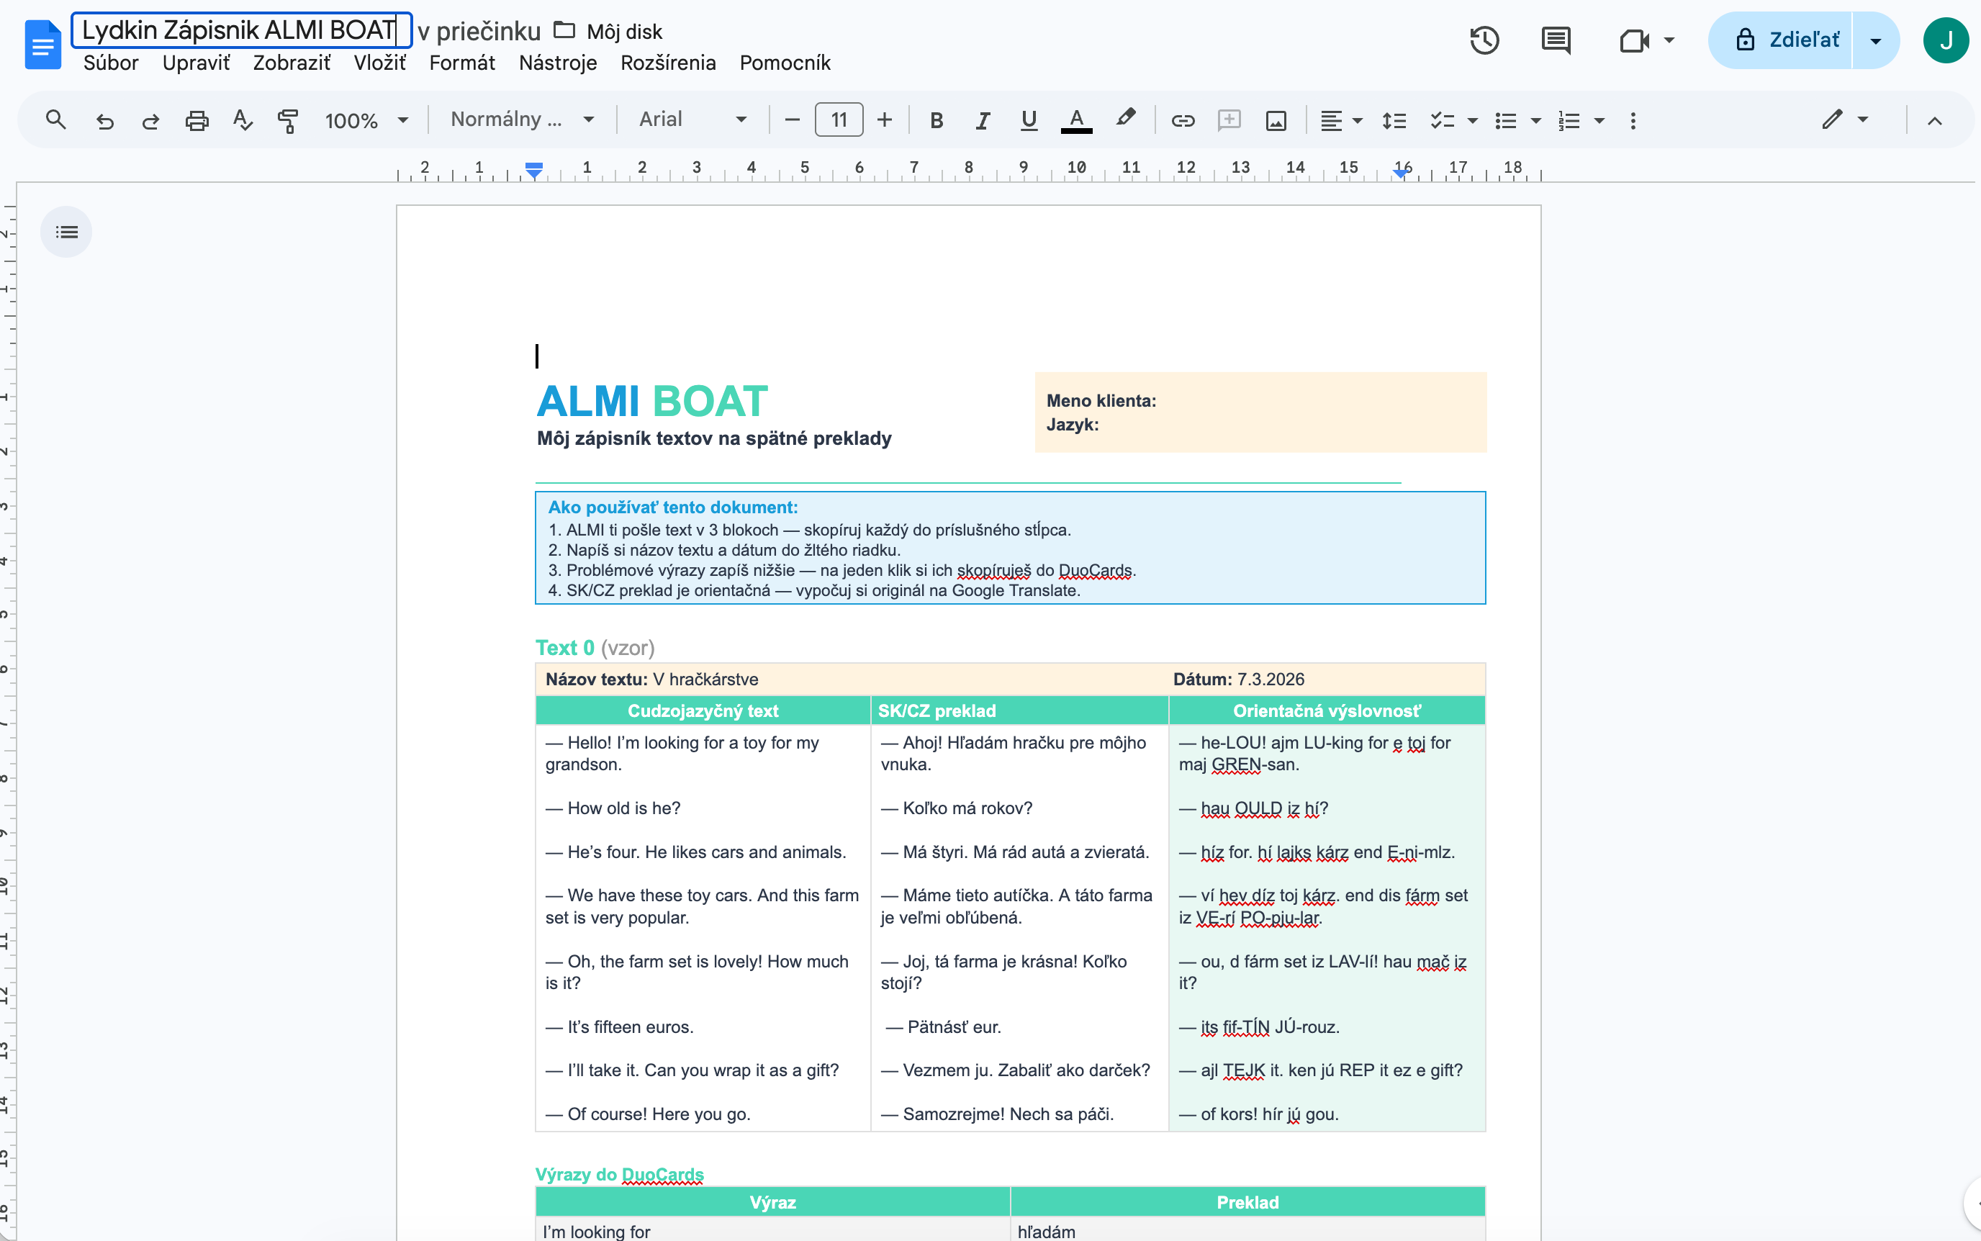Screen dimensions: 1981x1241
Task: Run the spelling and grammar check
Action: tap(242, 119)
